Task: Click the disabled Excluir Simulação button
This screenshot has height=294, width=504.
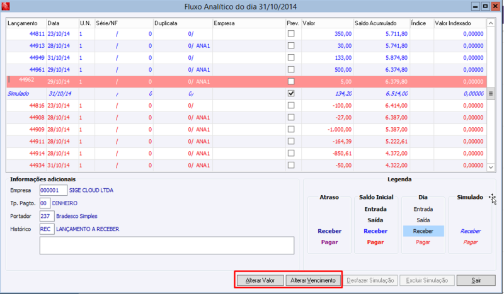Action: [x=427, y=280]
